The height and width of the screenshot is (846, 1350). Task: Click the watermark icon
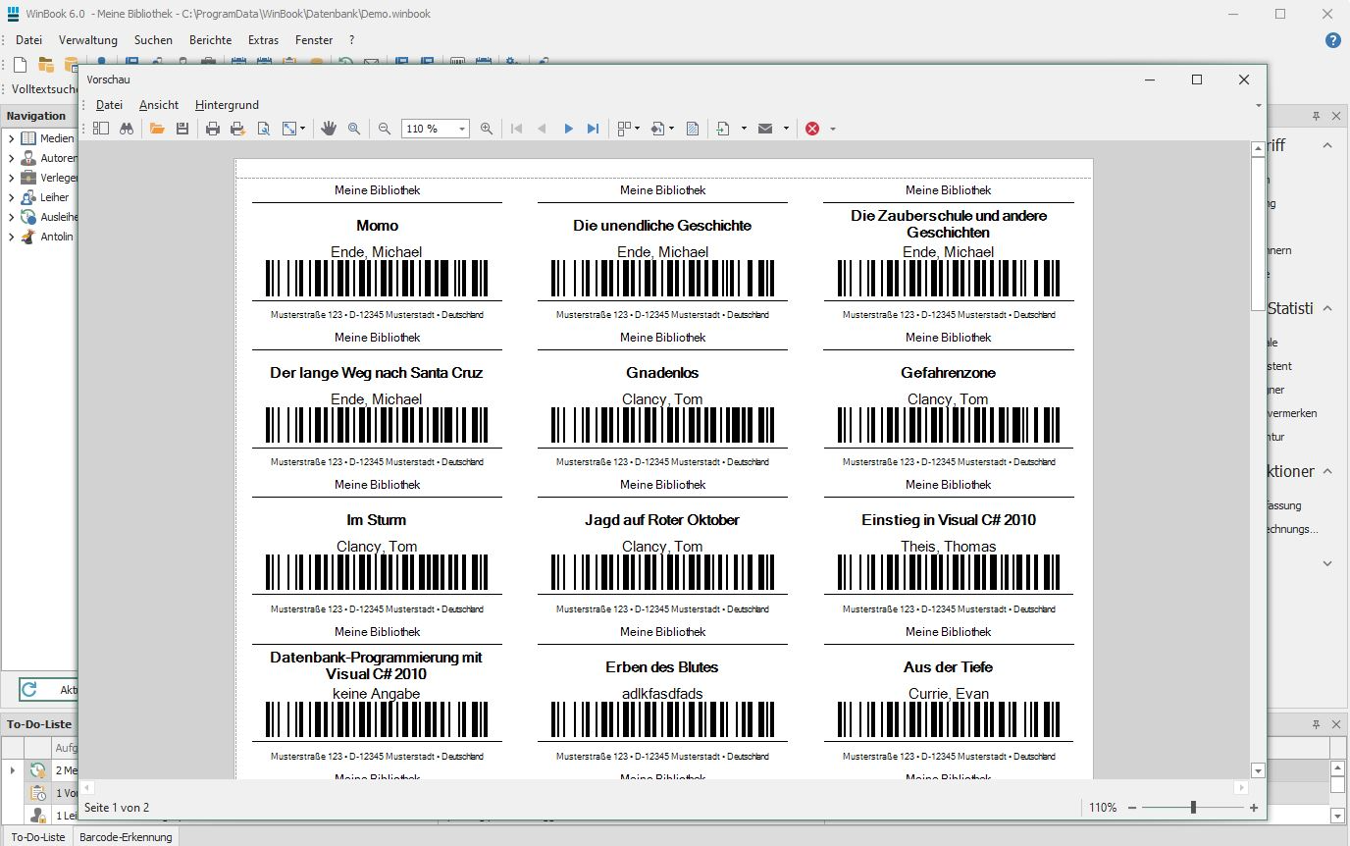(693, 129)
